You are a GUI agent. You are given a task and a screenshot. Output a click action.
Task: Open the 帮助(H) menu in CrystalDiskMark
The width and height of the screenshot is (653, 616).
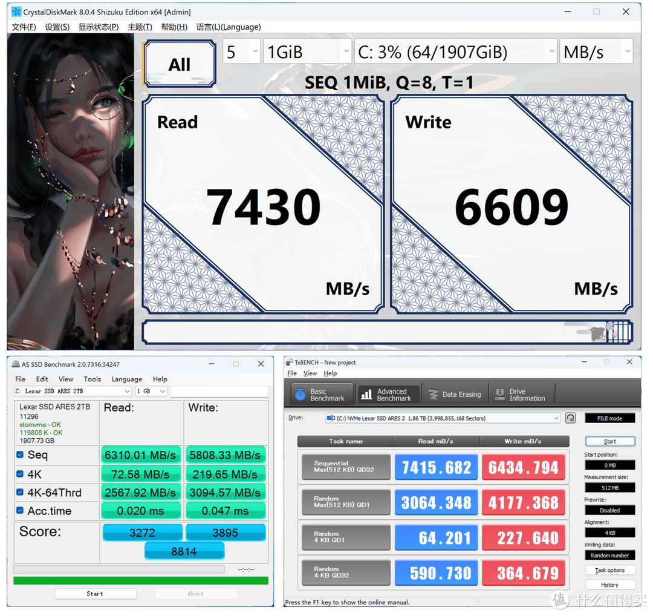(x=174, y=27)
